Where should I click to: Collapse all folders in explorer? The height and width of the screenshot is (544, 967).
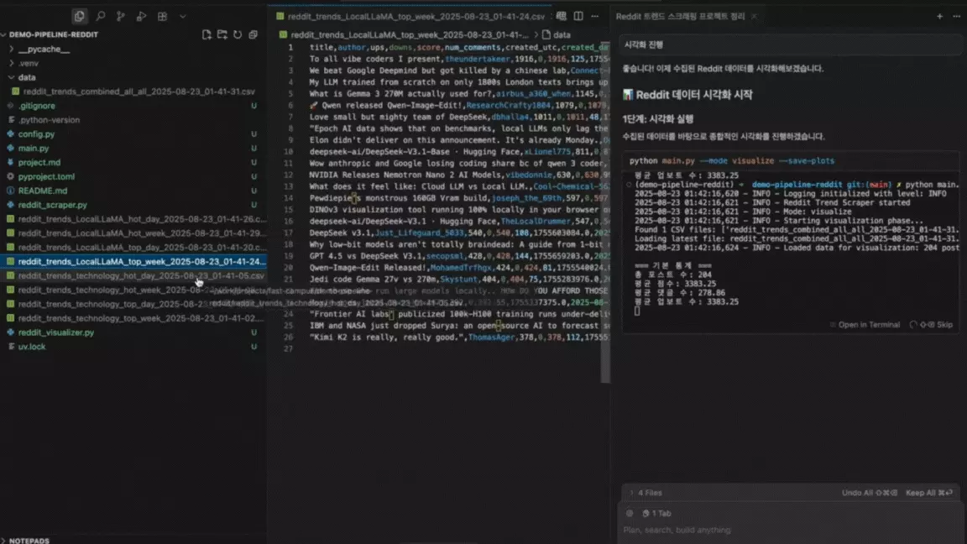point(253,34)
